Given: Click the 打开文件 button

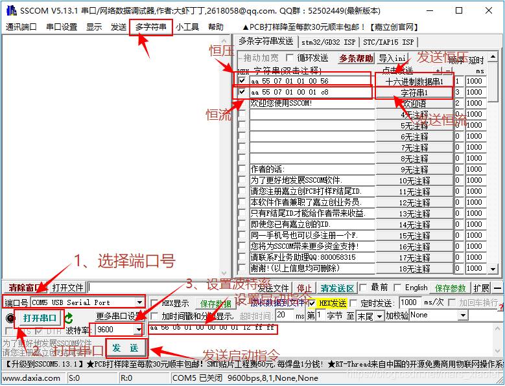Looking at the screenshot, I should pyautogui.click(x=67, y=288).
